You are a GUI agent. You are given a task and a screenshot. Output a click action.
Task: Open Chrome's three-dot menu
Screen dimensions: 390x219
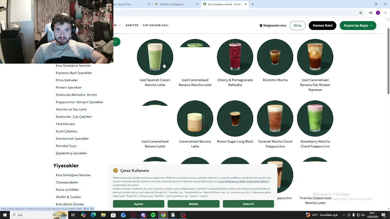(x=385, y=13)
